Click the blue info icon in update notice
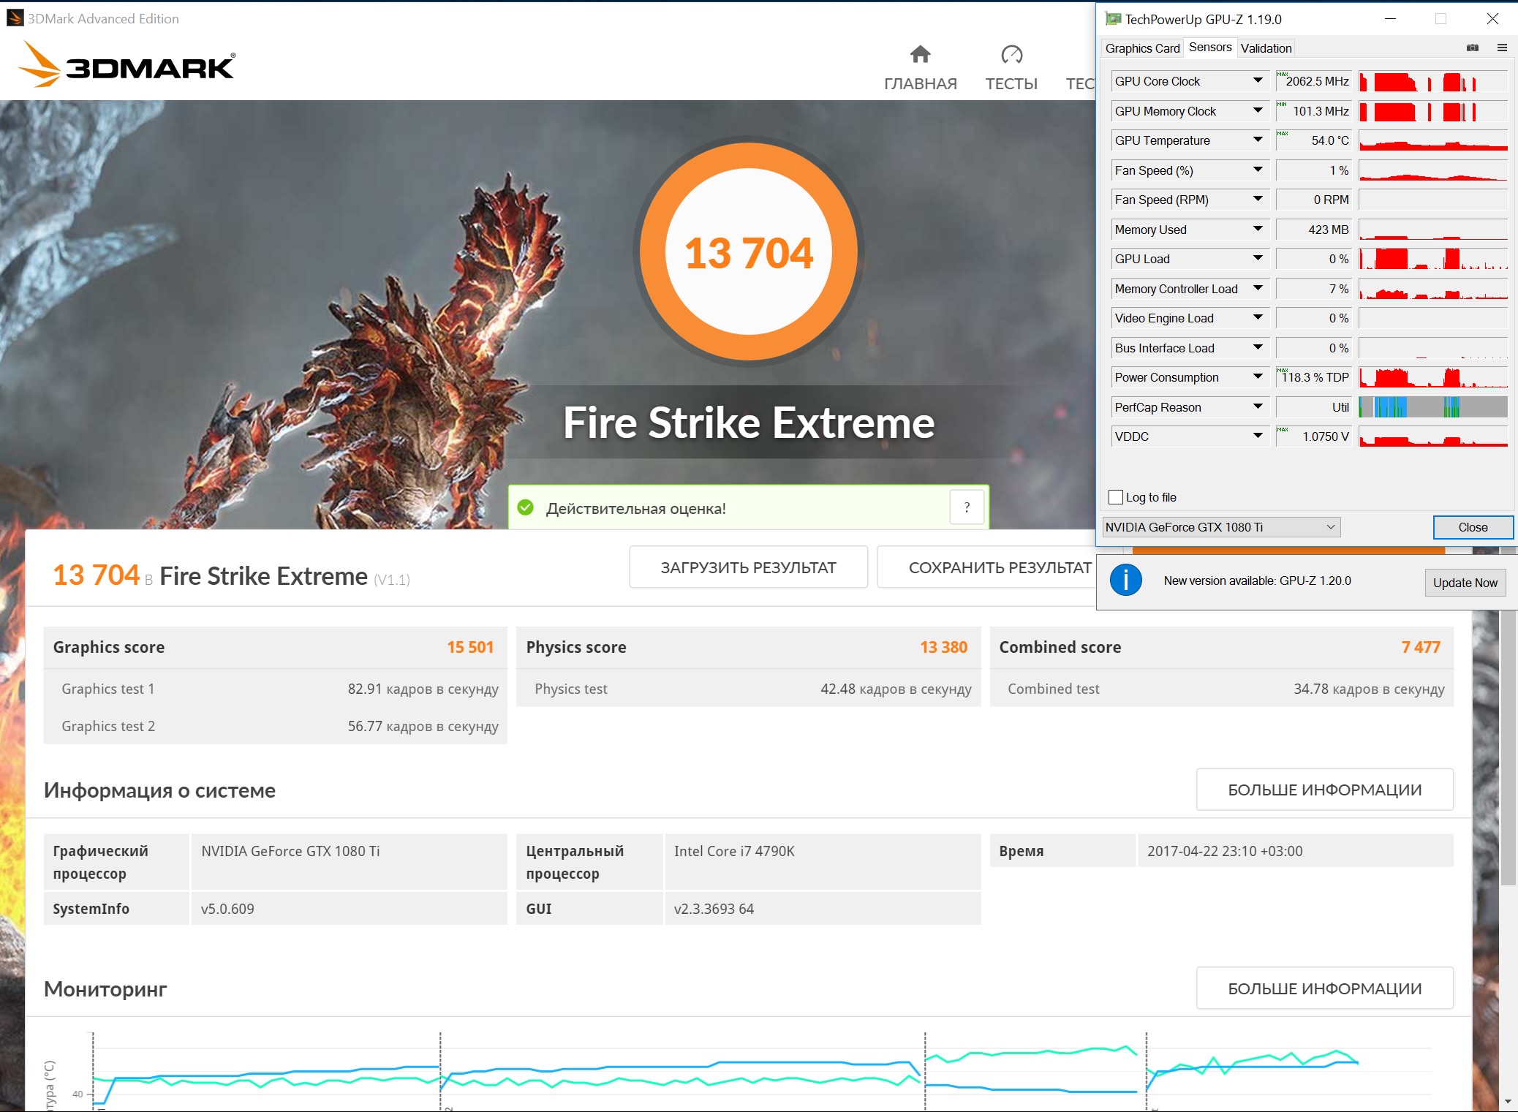Viewport: 1518px width, 1112px height. pyautogui.click(x=1125, y=580)
